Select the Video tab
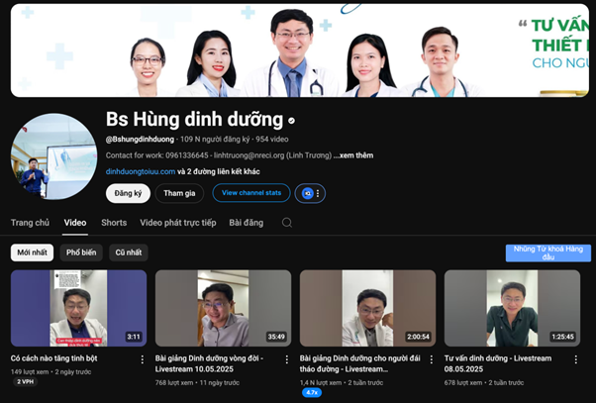Screen dimensions: 596x403 pyautogui.click(x=75, y=223)
